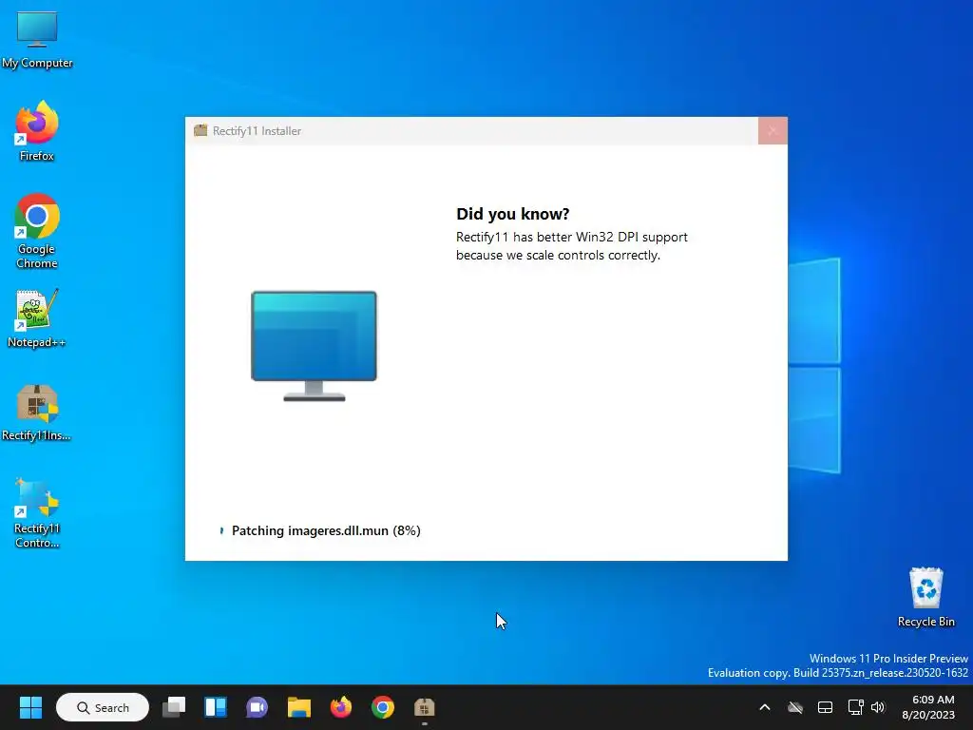Click the 'Did you know?' heading
The width and height of the screenshot is (973, 730).
point(512,214)
